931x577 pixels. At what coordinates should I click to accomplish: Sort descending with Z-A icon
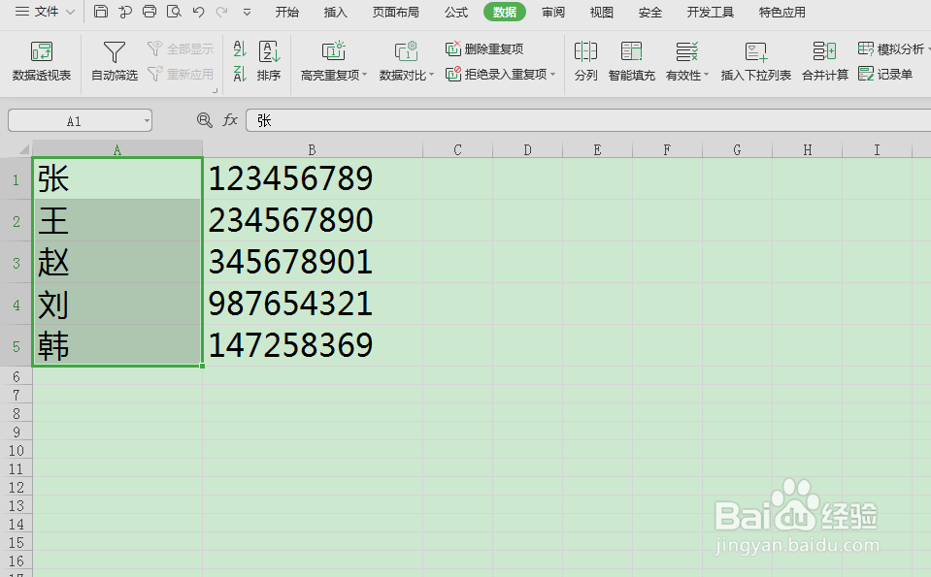pyautogui.click(x=239, y=74)
